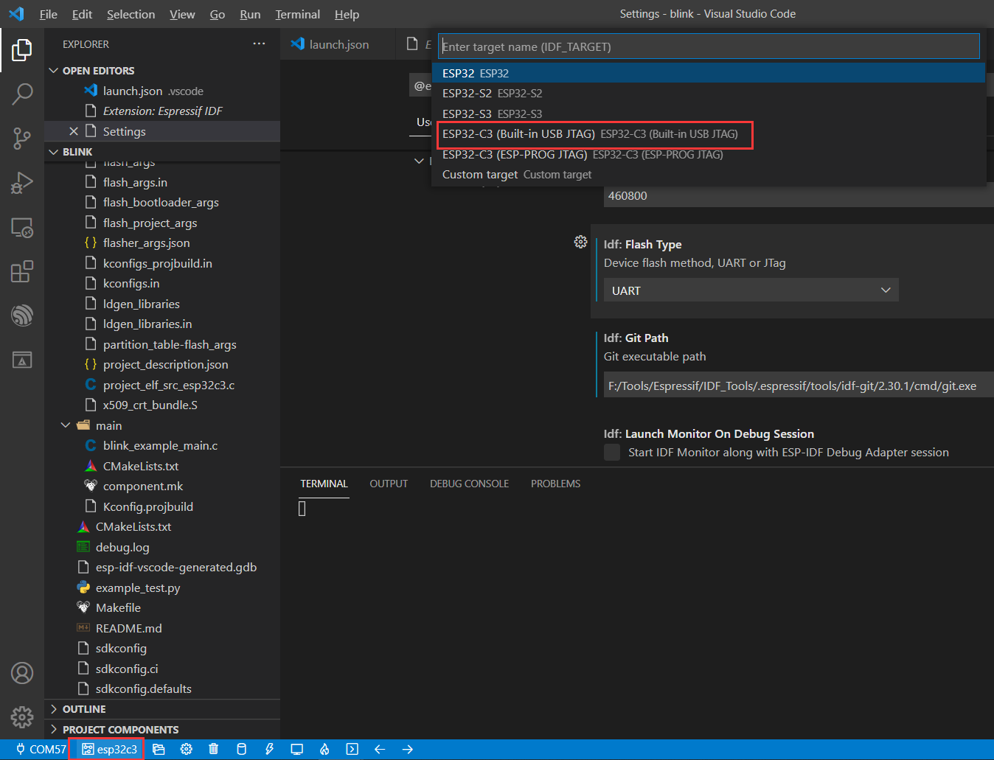Open project_description.json file
Image resolution: width=994 pixels, height=760 pixels.
[165, 365]
